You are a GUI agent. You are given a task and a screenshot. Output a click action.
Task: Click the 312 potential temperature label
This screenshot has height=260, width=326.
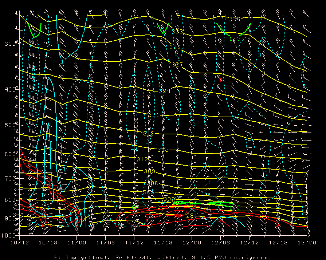point(142,159)
